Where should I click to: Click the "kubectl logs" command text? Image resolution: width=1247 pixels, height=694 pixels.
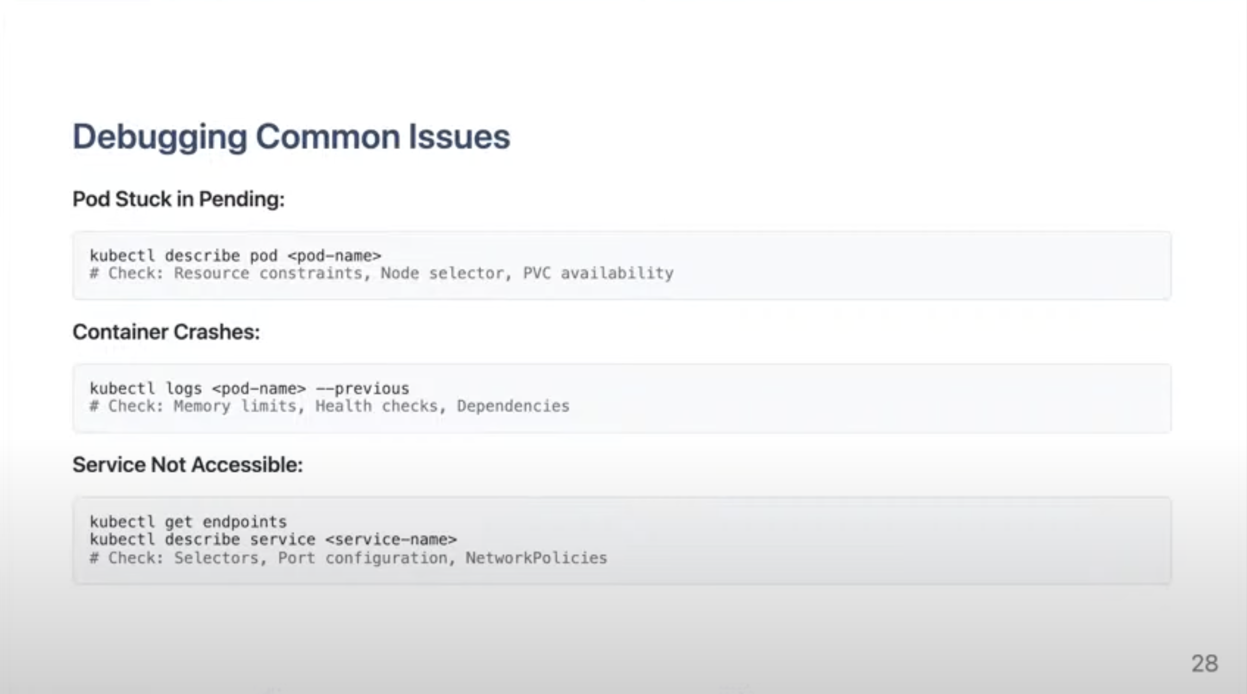pos(145,388)
